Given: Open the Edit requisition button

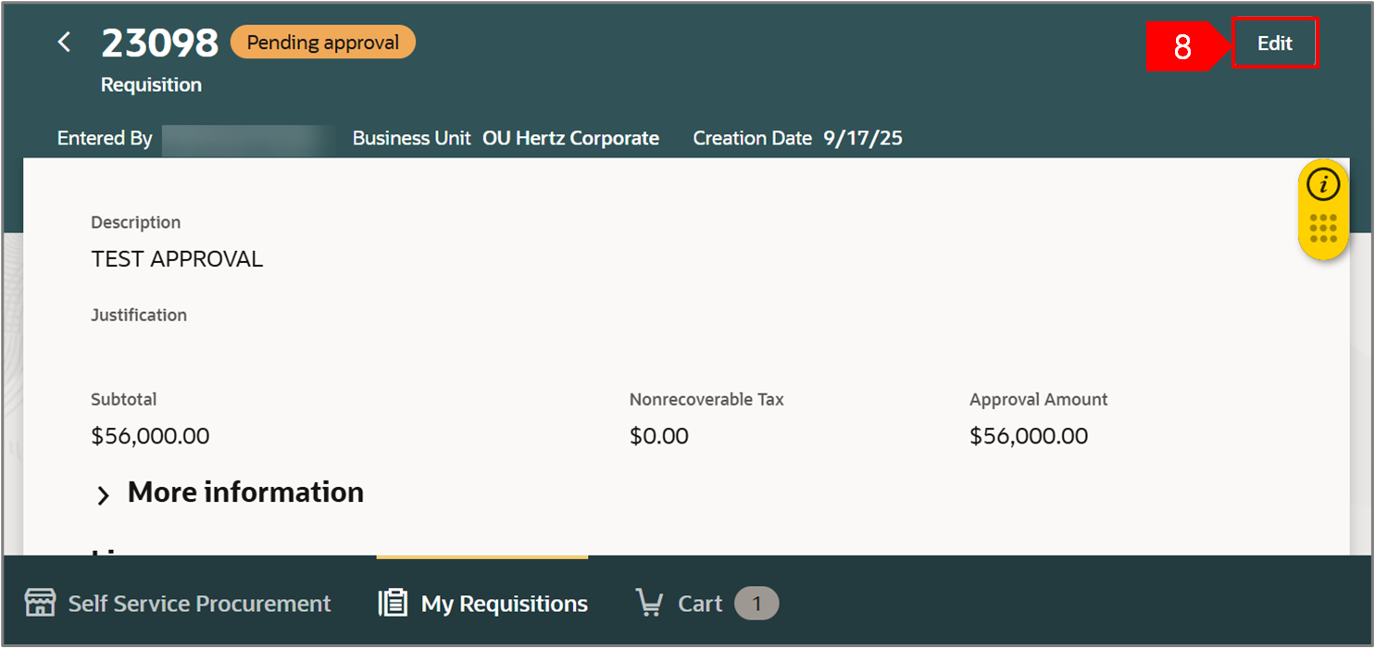Looking at the screenshot, I should click(x=1274, y=44).
